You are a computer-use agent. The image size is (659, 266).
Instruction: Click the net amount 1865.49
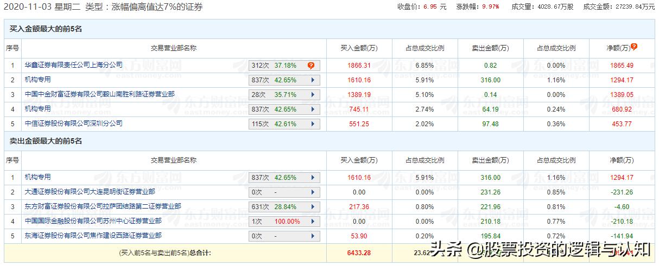coord(622,66)
